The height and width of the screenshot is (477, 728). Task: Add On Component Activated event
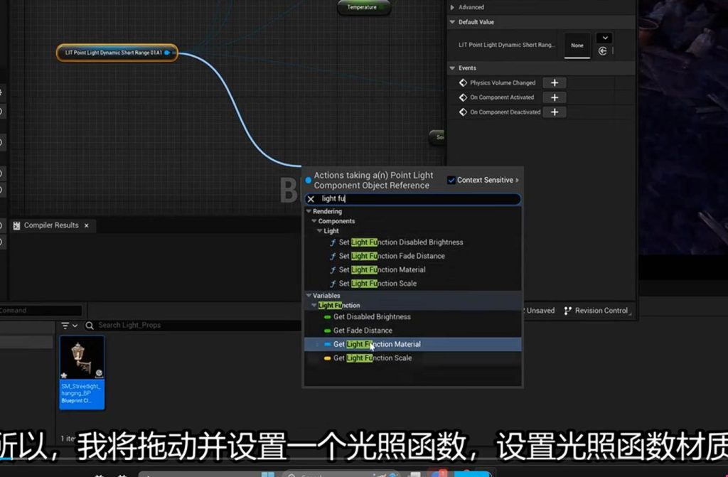[555, 97]
